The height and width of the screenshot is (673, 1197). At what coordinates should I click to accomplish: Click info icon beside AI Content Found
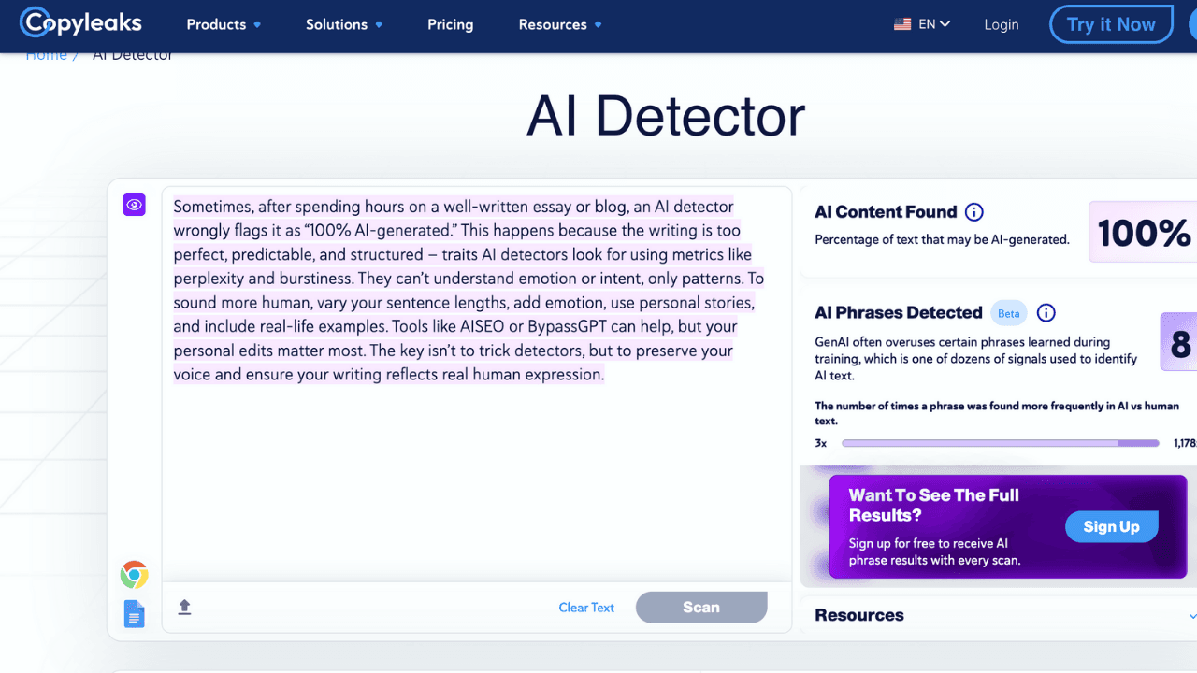(x=973, y=212)
